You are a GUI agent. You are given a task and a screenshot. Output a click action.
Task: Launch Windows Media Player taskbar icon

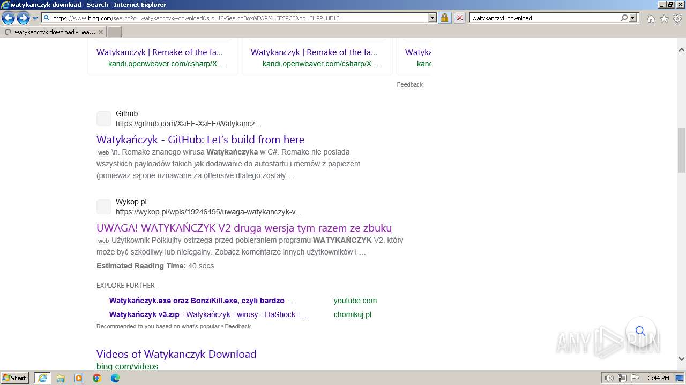pyautogui.click(x=79, y=378)
